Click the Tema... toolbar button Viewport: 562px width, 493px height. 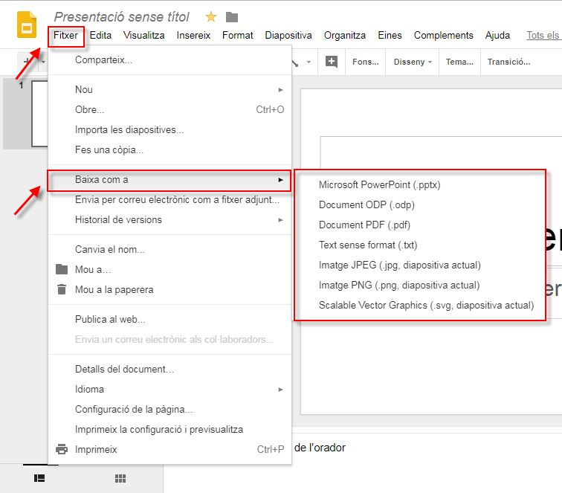[459, 62]
